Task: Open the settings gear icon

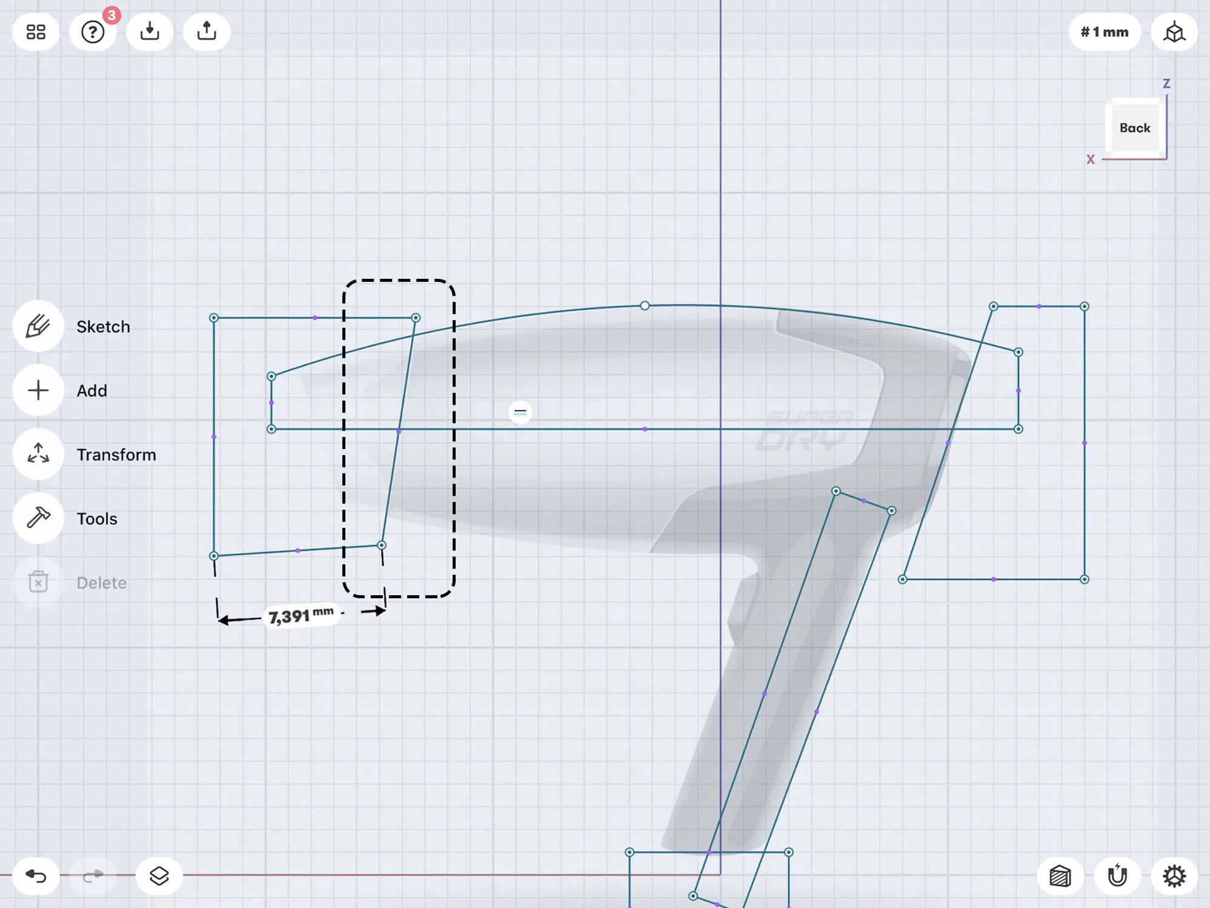Action: [1174, 876]
